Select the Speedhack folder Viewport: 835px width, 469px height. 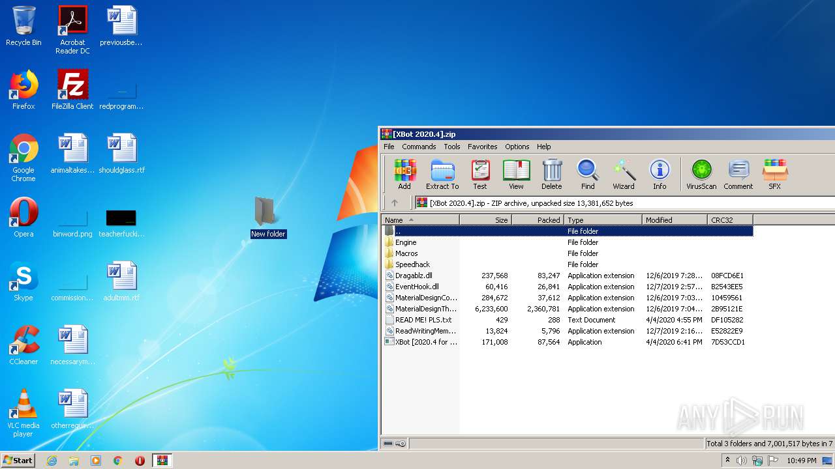[x=568, y=264]
